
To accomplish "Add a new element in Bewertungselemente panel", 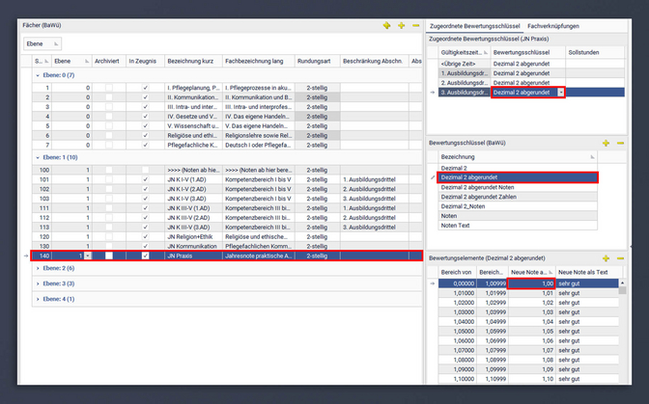I will (606, 258).
